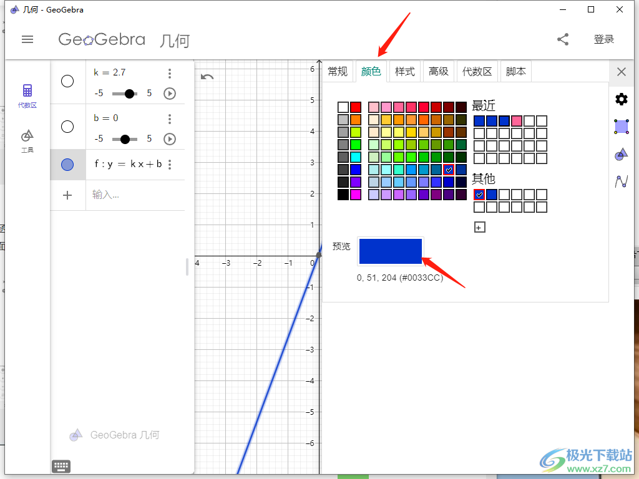Click the 登录 login button
This screenshot has height=479, width=639.
[603, 39]
